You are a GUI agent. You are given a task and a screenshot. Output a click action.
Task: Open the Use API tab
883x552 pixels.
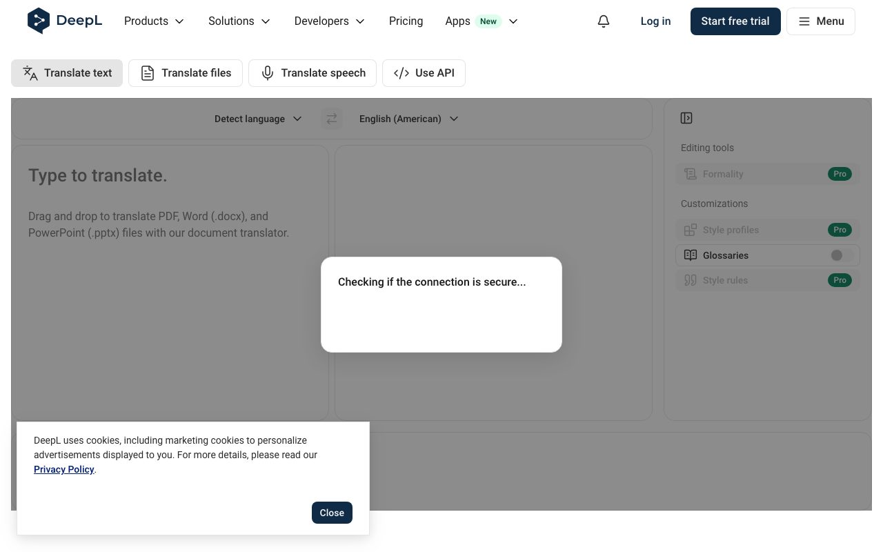pyautogui.click(x=424, y=73)
